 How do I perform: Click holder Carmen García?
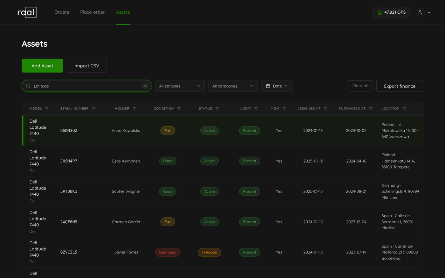tap(126, 222)
